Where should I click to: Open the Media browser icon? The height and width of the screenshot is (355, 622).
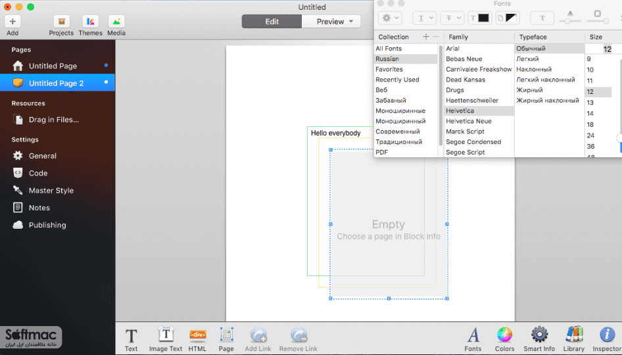pyautogui.click(x=116, y=22)
